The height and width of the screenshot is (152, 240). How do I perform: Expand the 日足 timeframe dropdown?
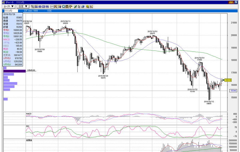tap(23, 6)
